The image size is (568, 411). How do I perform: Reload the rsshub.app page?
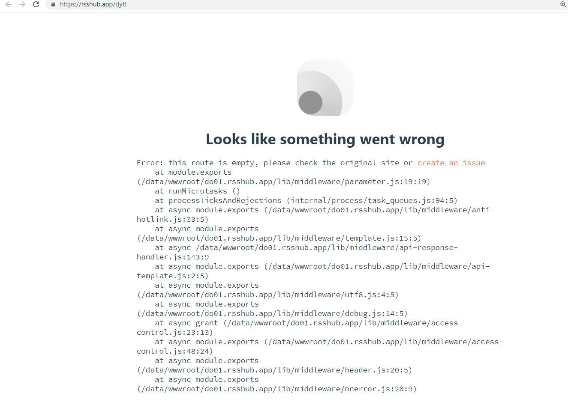(x=36, y=4)
